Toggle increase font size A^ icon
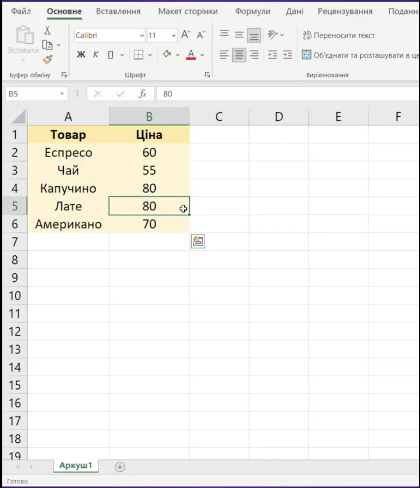 185,34
